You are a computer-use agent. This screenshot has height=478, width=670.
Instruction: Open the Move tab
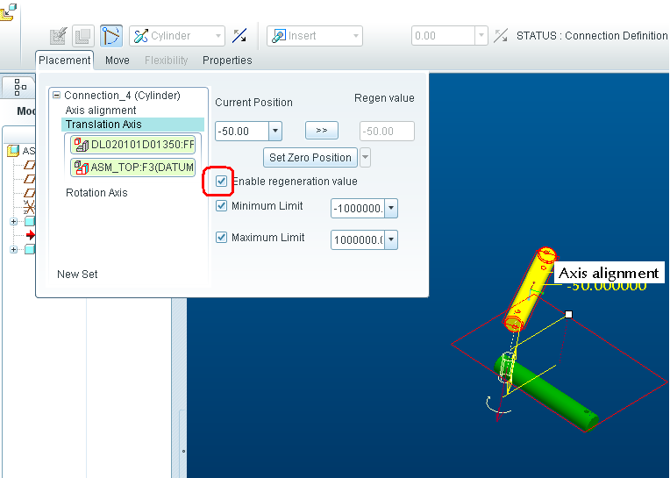[x=118, y=61]
